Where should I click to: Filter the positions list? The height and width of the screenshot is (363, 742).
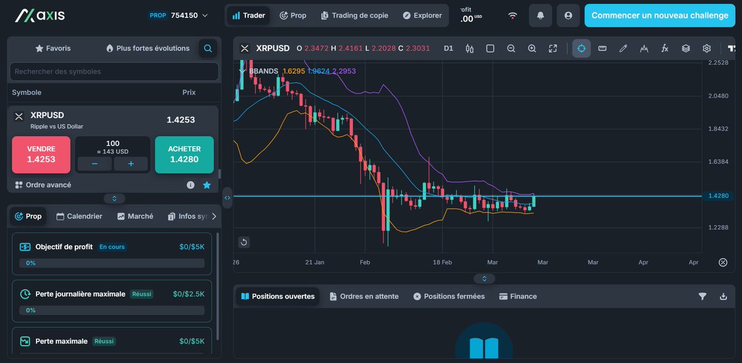click(x=702, y=297)
